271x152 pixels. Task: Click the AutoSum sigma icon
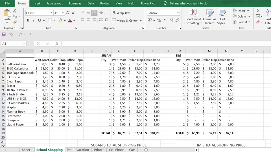tap(258, 11)
